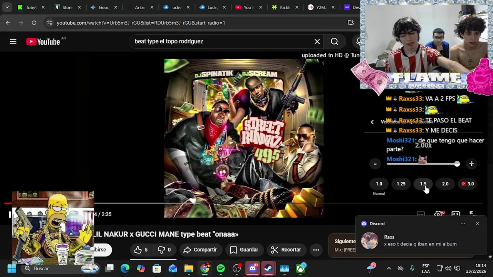Click the browser address bar URL

[141, 23]
